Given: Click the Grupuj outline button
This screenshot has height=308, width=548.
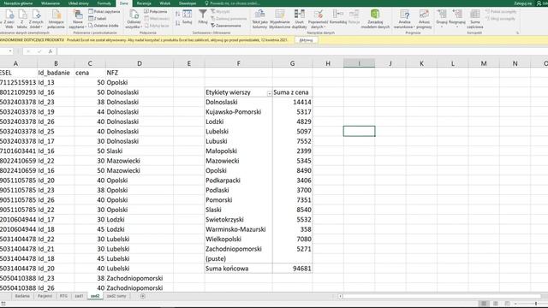Looking at the screenshot, I should 442,18.
